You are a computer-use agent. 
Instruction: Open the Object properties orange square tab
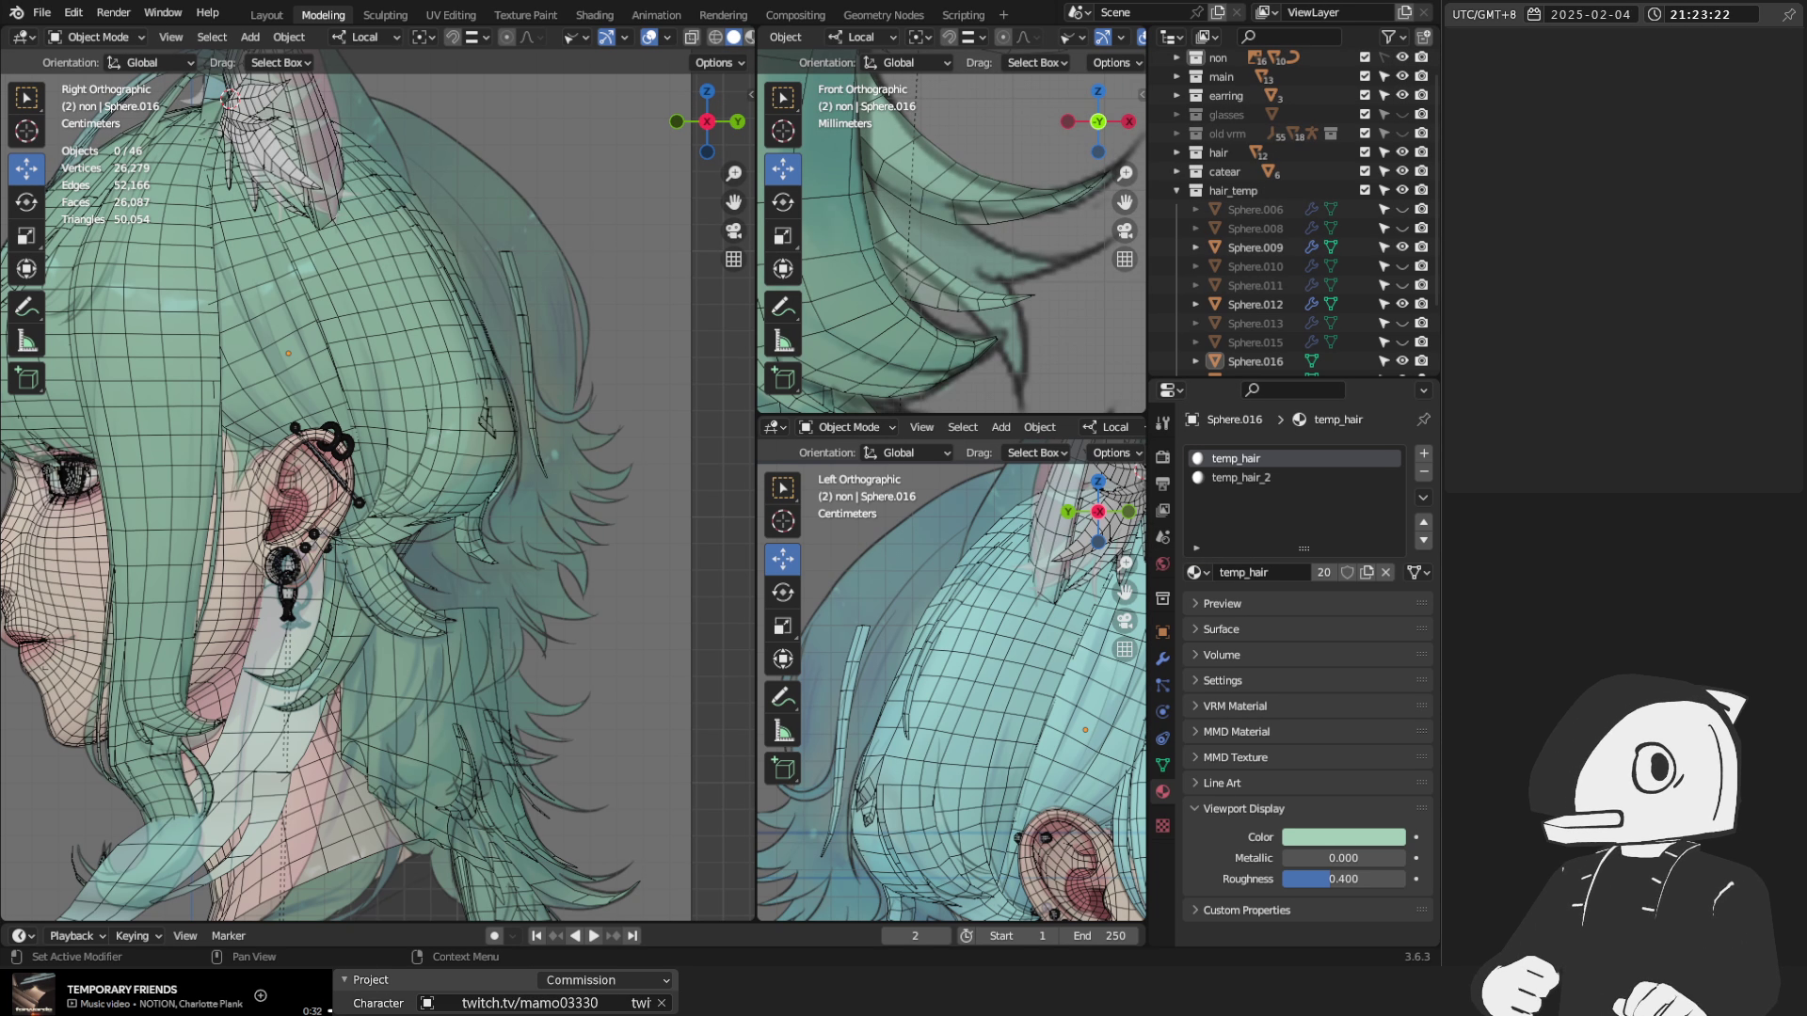[x=1162, y=632]
